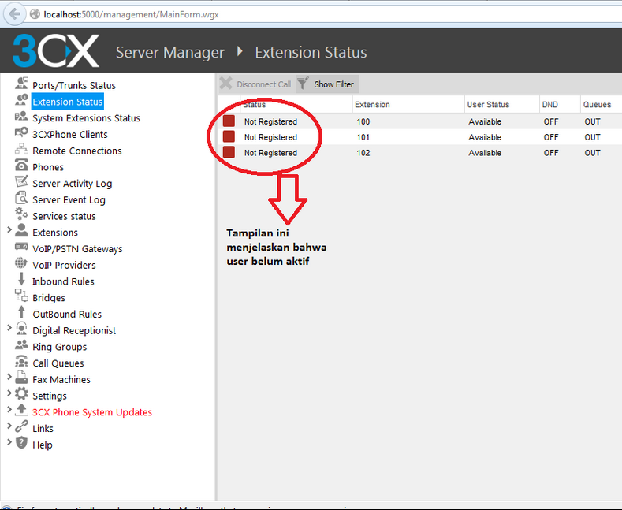This screenshot has width=622, height=510.
Task: Expand the Links tree node
Action: (x=9, y=426)
